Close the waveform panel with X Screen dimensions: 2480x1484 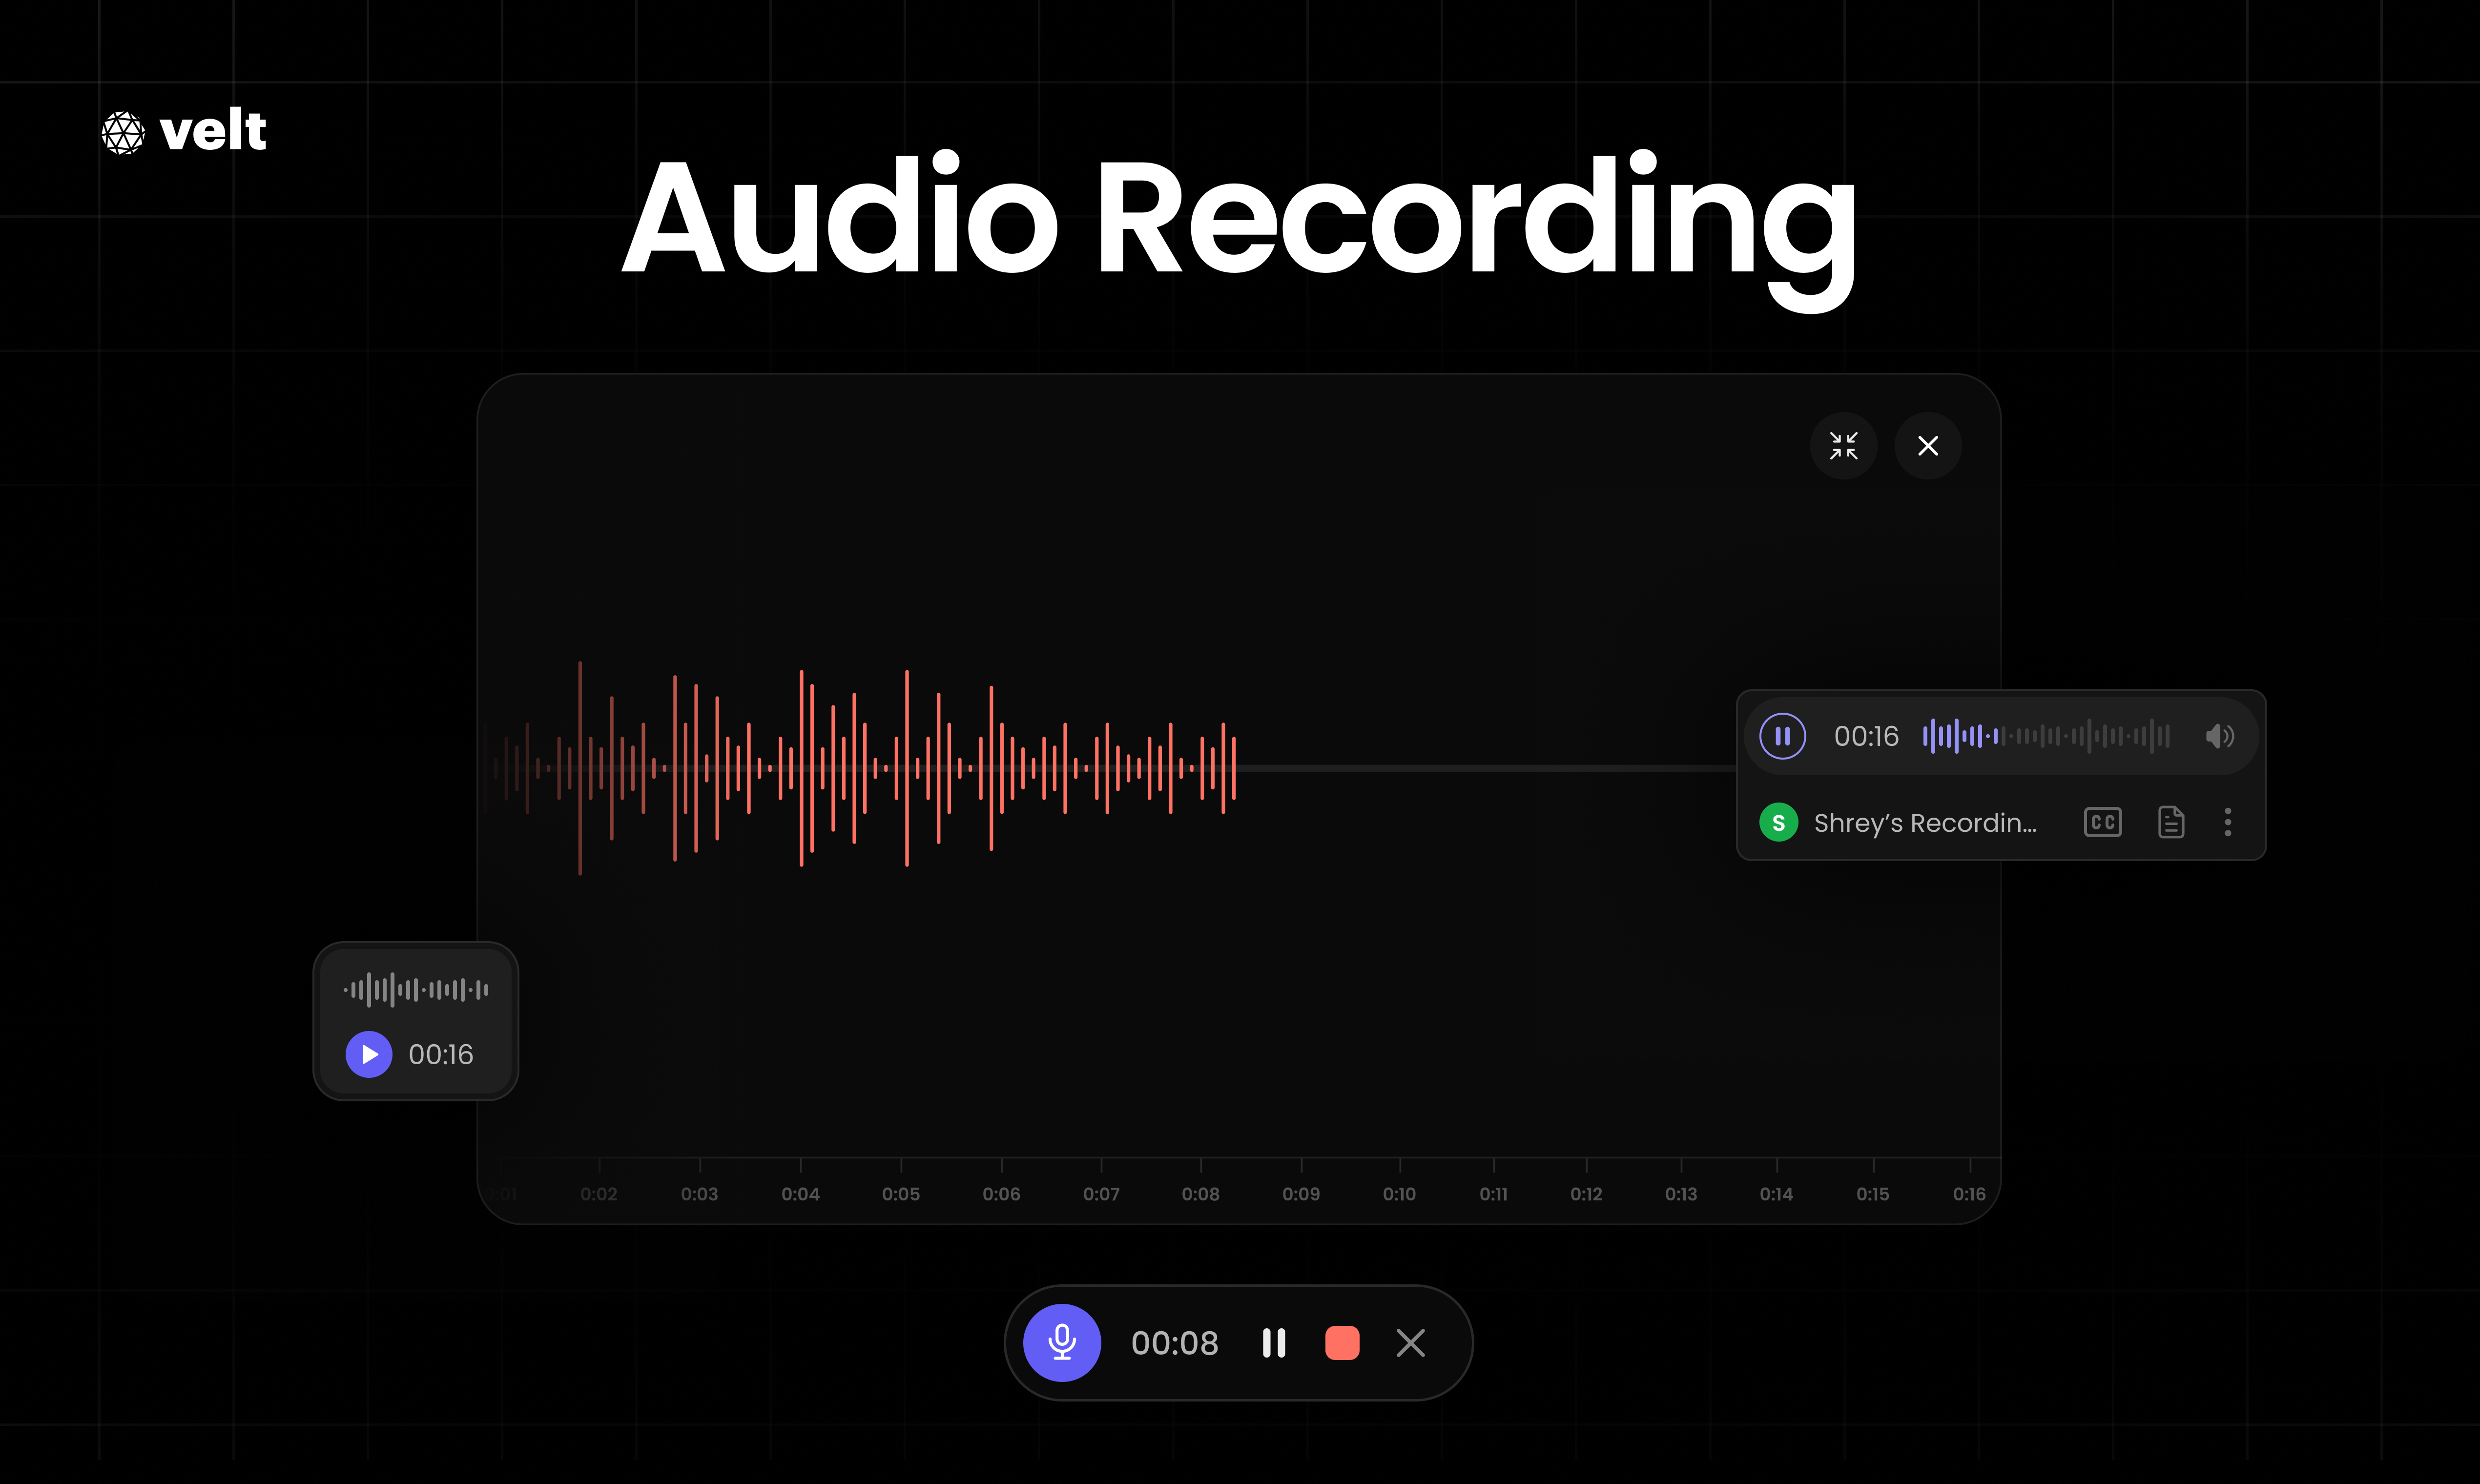point(1927,446)
